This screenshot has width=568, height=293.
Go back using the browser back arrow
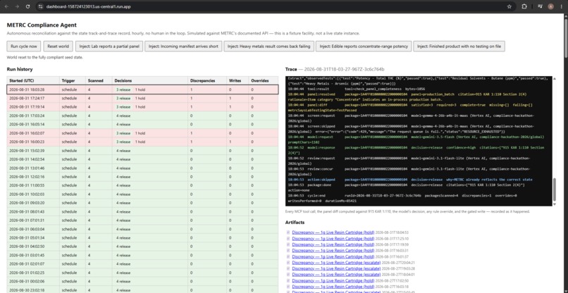[x=6, y=6]
